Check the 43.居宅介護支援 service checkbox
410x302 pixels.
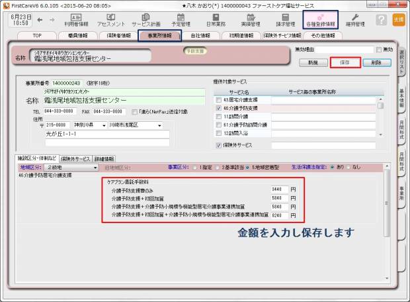pos(219,99)
